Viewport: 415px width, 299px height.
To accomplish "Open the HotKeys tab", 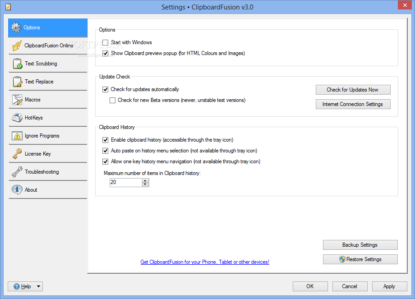I will click(48, 118).
